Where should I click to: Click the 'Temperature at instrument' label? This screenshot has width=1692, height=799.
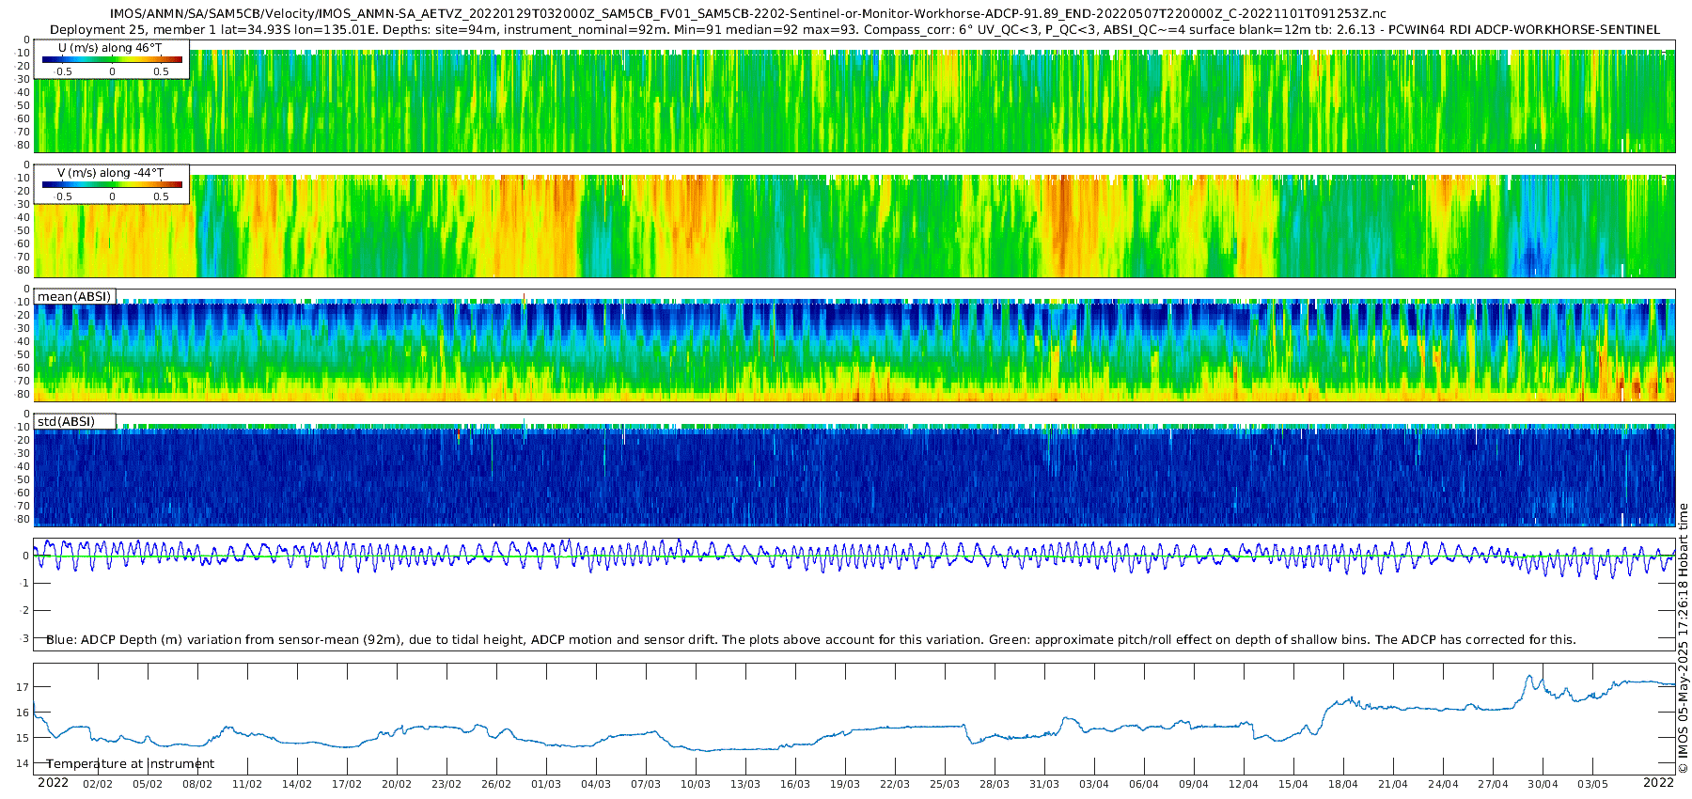pos(130,763)
